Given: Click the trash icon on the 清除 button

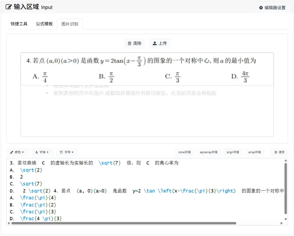Looking at the screenshot, I should (130, 43).
